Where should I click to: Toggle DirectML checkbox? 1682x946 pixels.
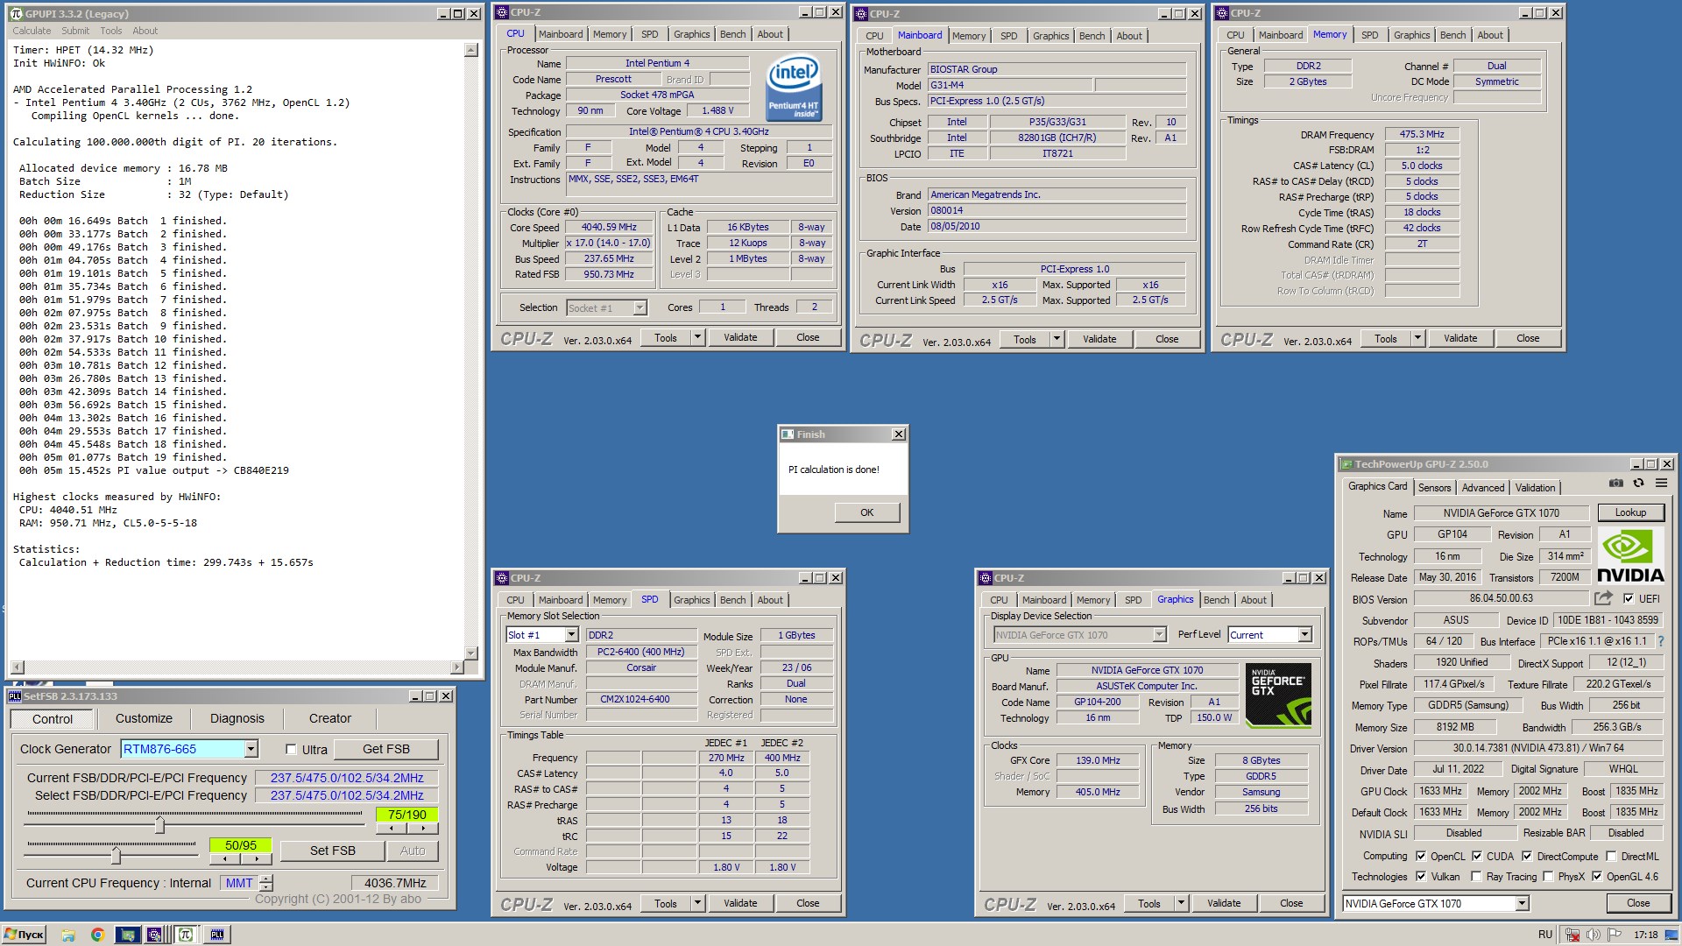pos(1611,856)
